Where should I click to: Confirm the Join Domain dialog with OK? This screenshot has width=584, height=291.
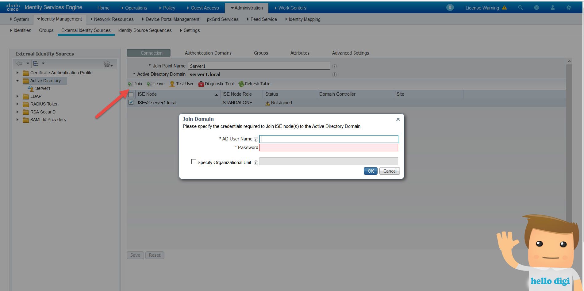point(371,171)
